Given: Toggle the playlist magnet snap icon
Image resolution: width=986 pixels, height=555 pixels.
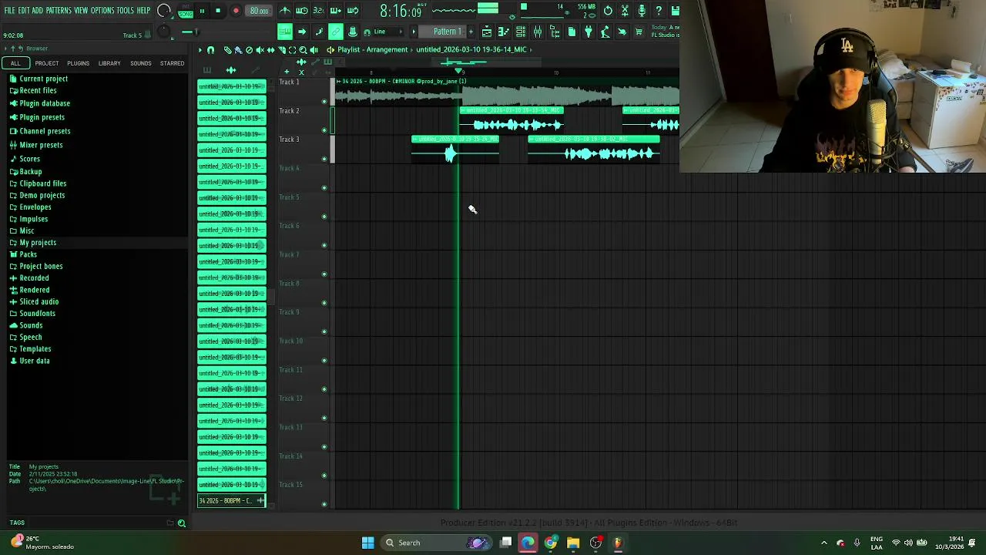Looking at the screenshot, I should pyautogui.click(x=210, y=49).
